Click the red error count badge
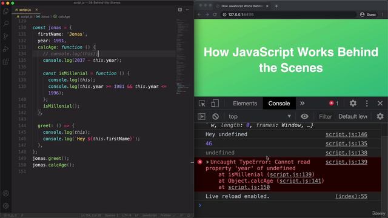This screenshot has height=218, width=388. click(333, 104)
